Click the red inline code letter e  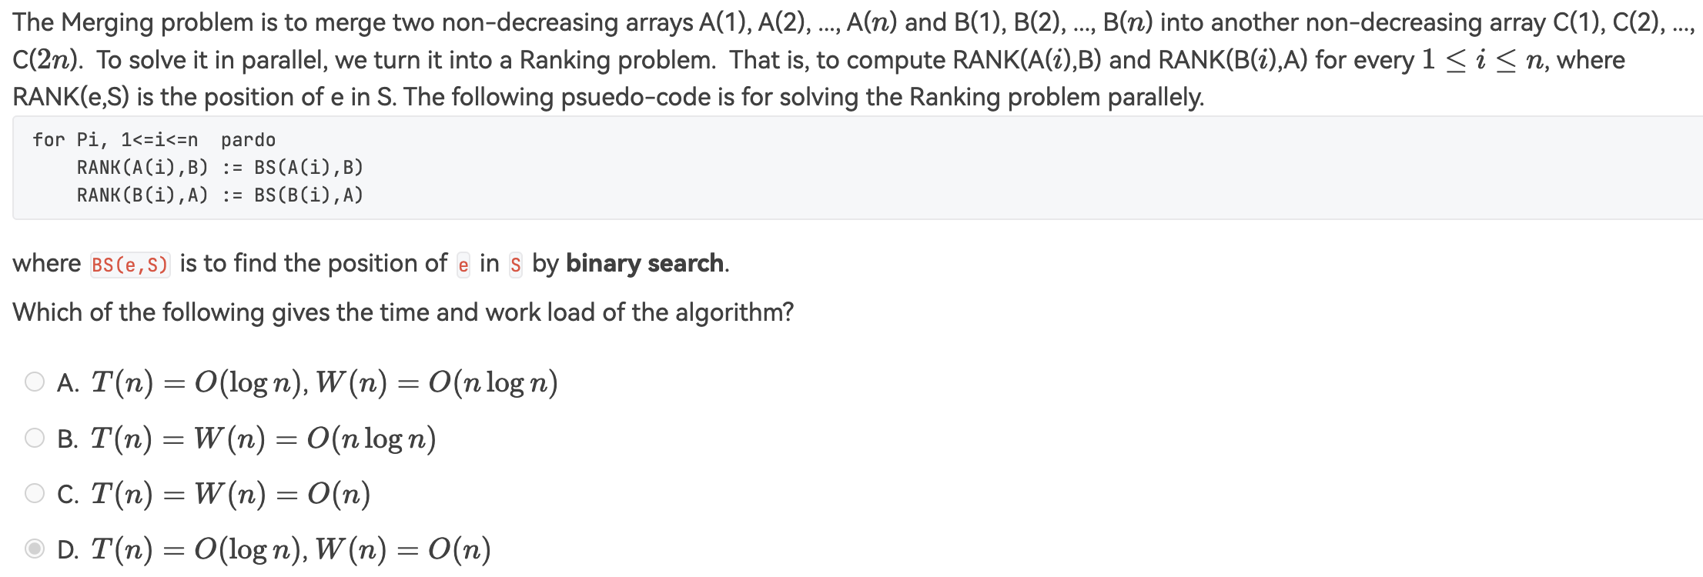coord(463,265)
